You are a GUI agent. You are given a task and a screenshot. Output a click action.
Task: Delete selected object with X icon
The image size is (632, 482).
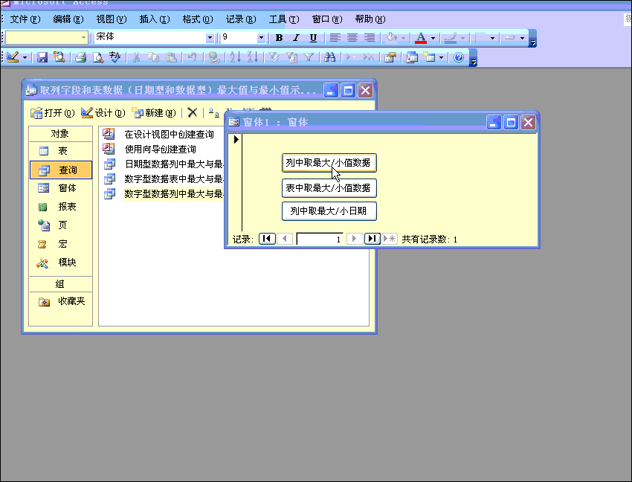click(x=193, y=113)
